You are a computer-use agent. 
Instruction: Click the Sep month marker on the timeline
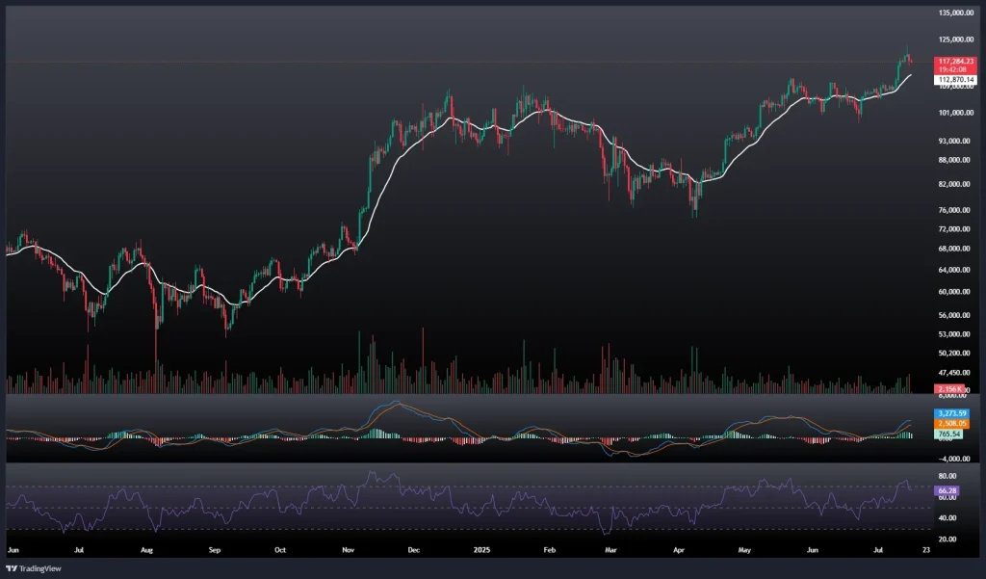click(x=214, y=549)
